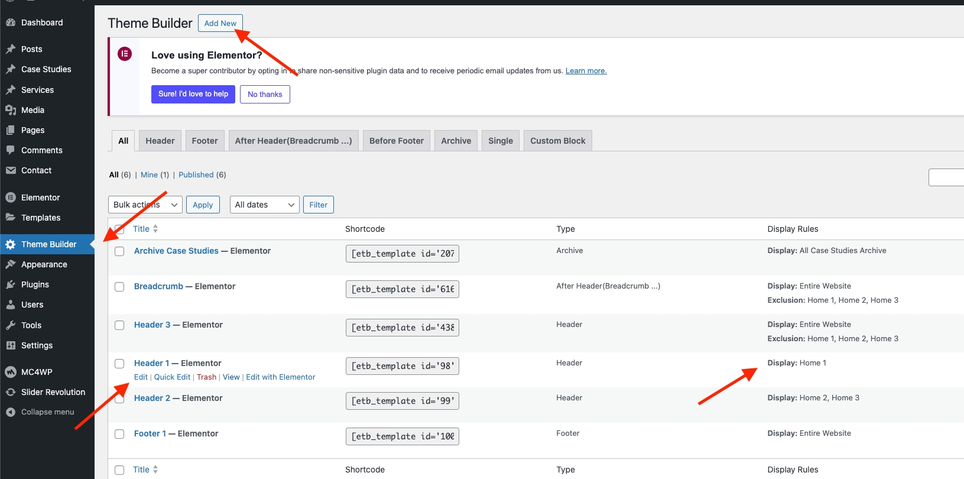The height and width of the screenshot is (479, 964).
Task: Click the Dashboard gauge icon in sidebar
Action: pos(11,22)
